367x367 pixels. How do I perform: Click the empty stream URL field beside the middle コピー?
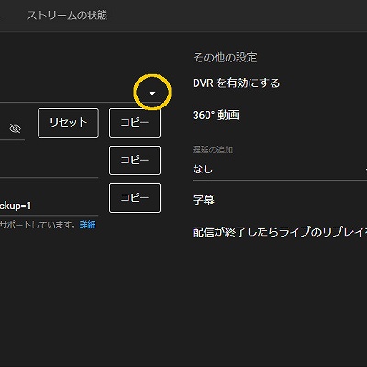click(x=49, y=167)
